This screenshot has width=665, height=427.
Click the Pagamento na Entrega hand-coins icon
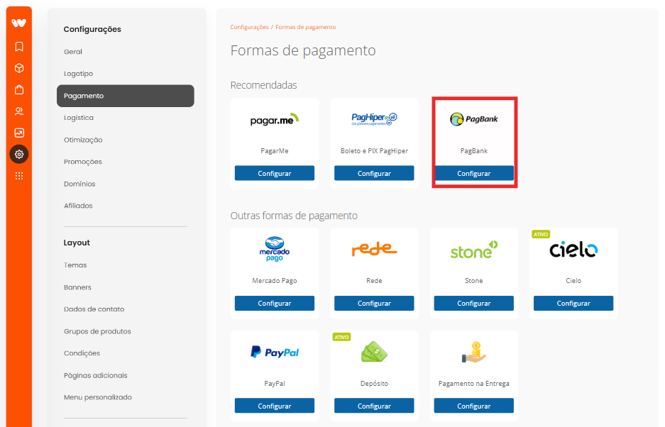pyautogui.click(x=473, y=352)
